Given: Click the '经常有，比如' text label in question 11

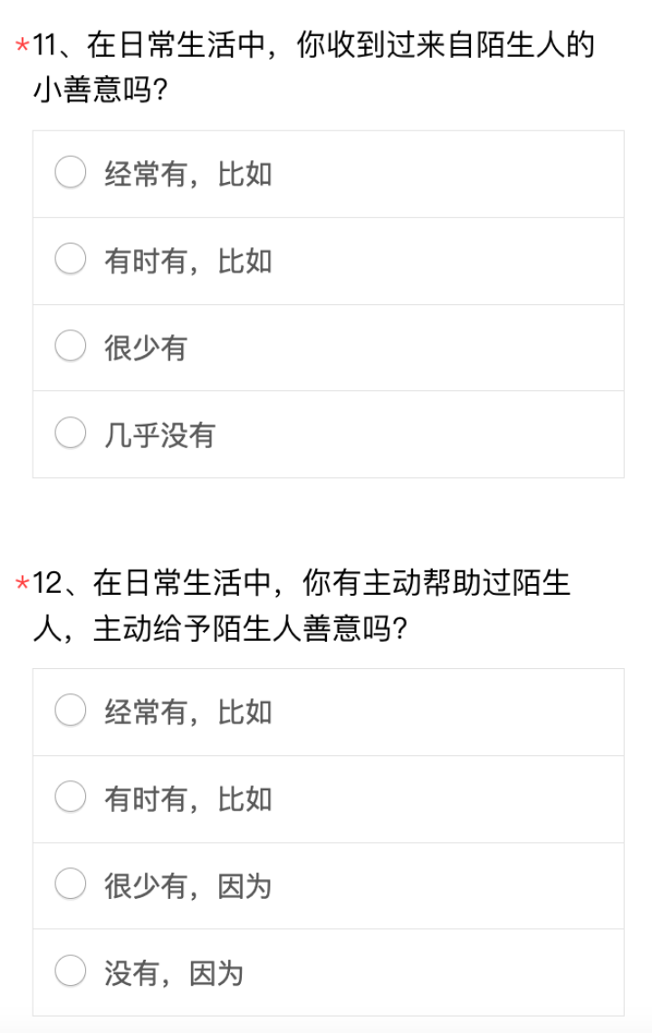Looking at the screenshot, I should tap(188, 174).
